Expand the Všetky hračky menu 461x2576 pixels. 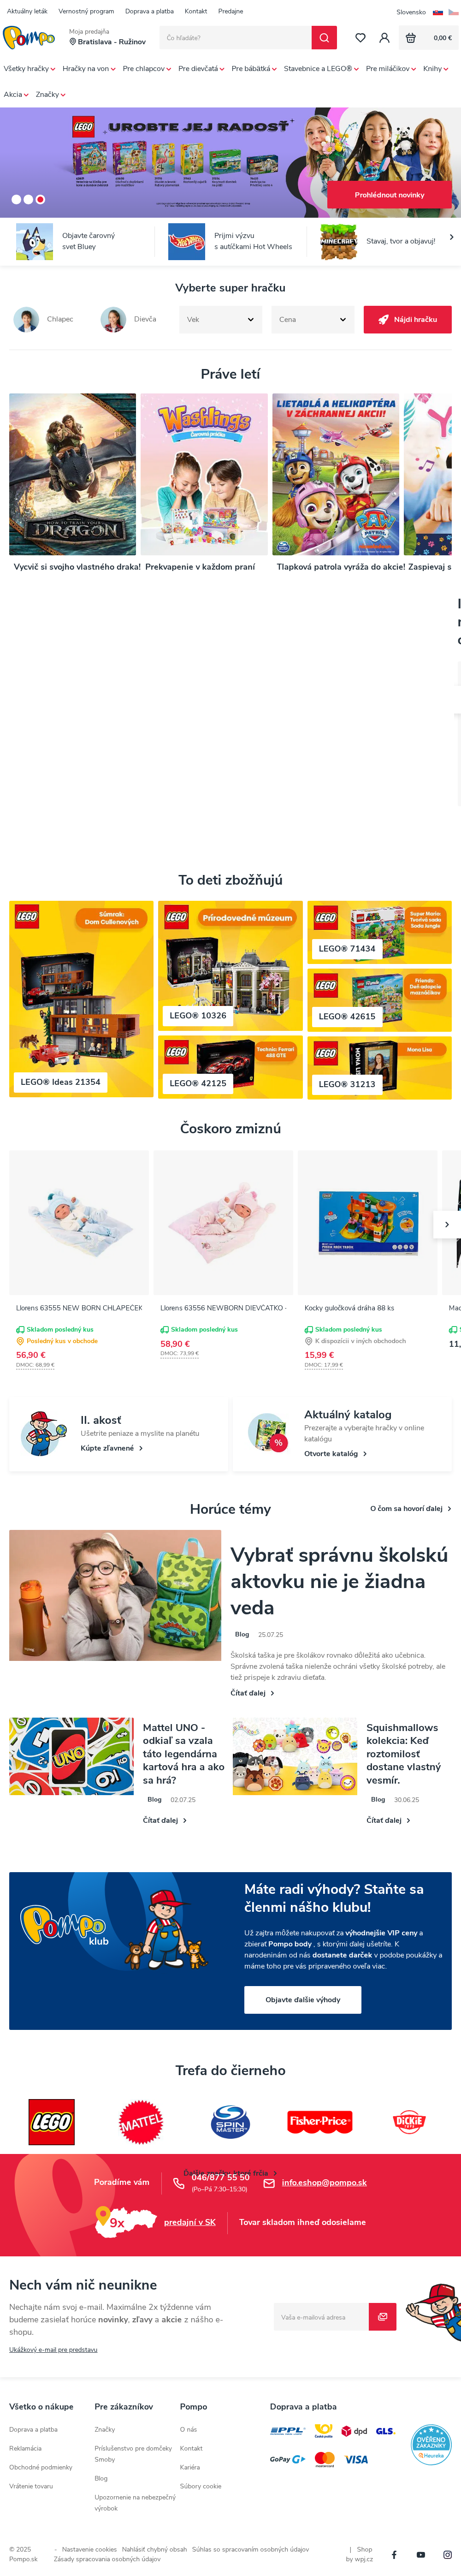click(29, 69)
